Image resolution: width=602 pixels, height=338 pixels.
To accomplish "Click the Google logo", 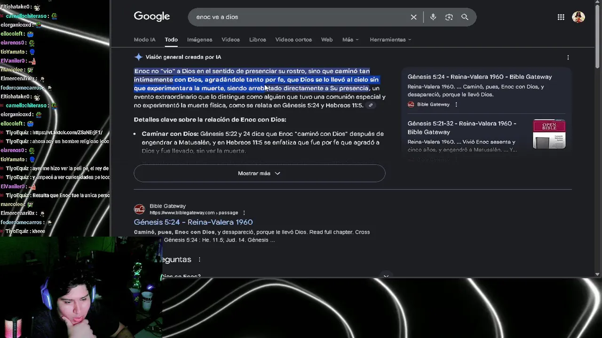I will coord(151,16).
